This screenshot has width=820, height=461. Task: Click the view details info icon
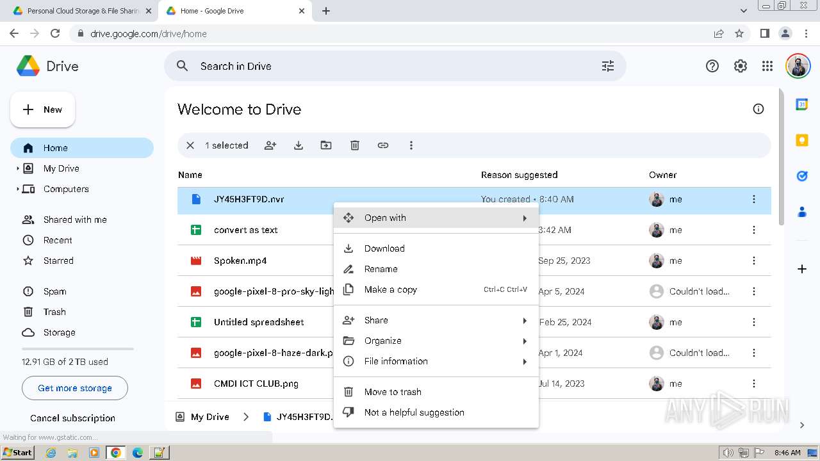(758, 109)
